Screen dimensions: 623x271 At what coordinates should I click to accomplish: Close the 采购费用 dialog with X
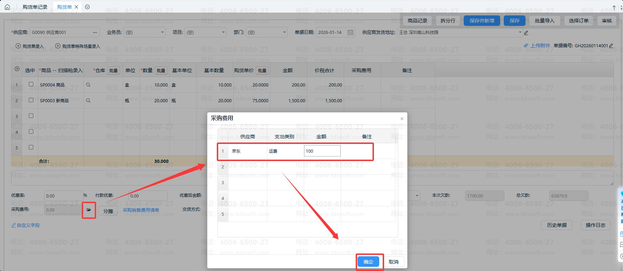point(402,119)
